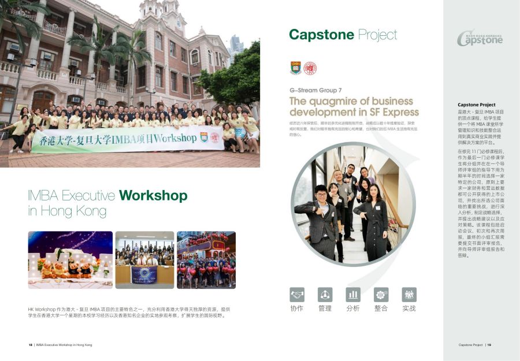Image resolution: width=520 pixels, height=361 pixels.
Task: Open the tram with red hearts photo
Action: click(206, 260)
